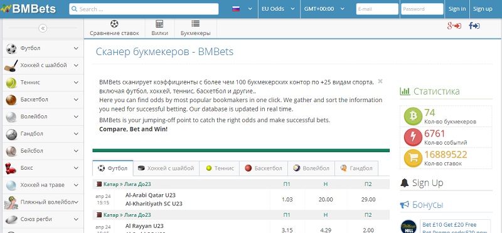Click the shopping cart bets icon
Screen dimensions: 502x233
click(x=413, y=158)
